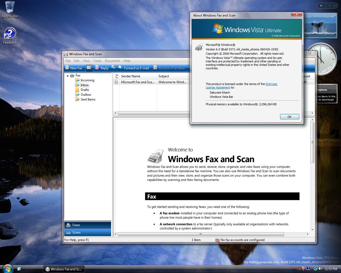The width and height of the screenshot is (341, 273).
Task: Click the document icon column header
Action: [116, 76]
